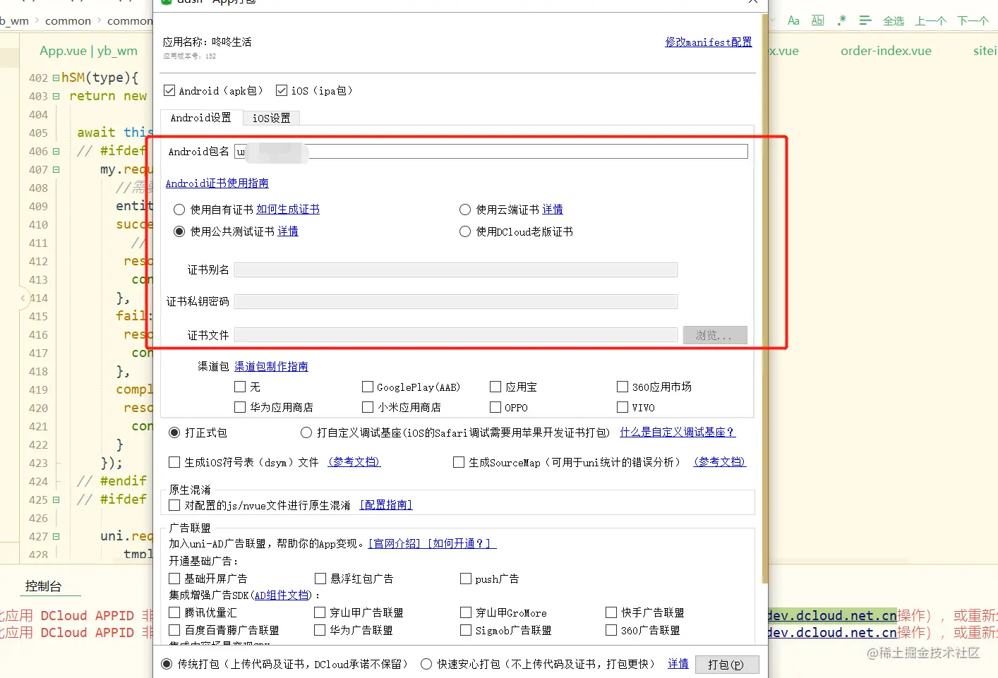Open the AD组件文档 link
The width and height of the screenshot is (998, 678).
pyautogui.click(x=282, y=595)
